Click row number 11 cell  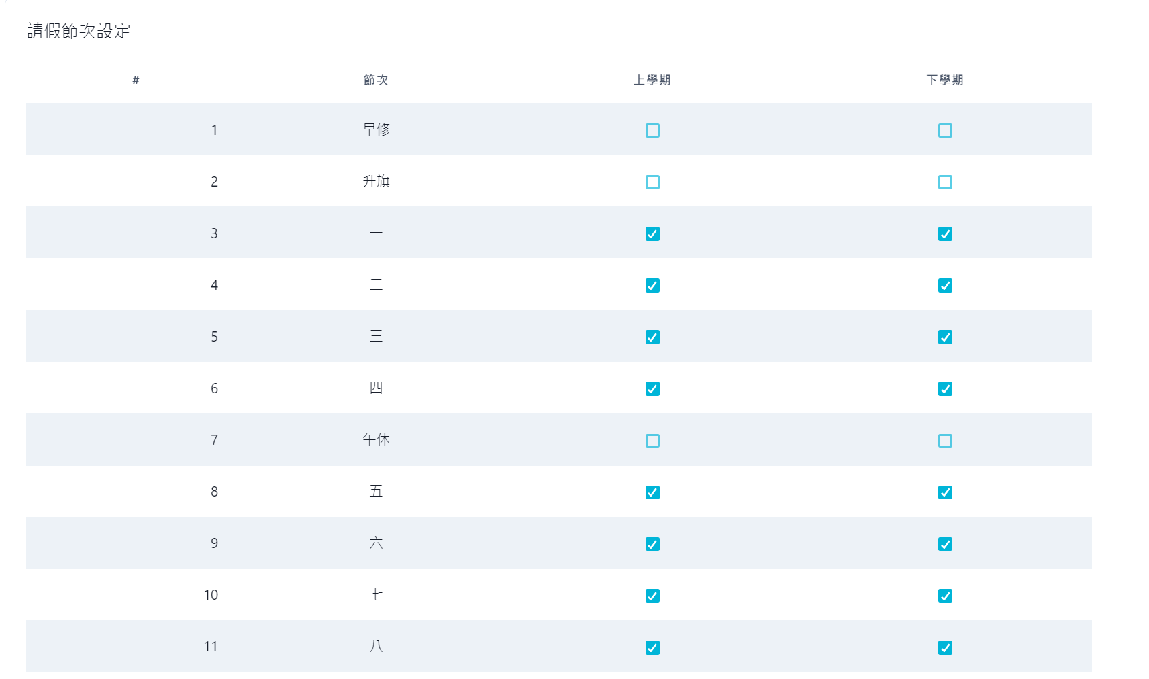click(x=211, y=647)
